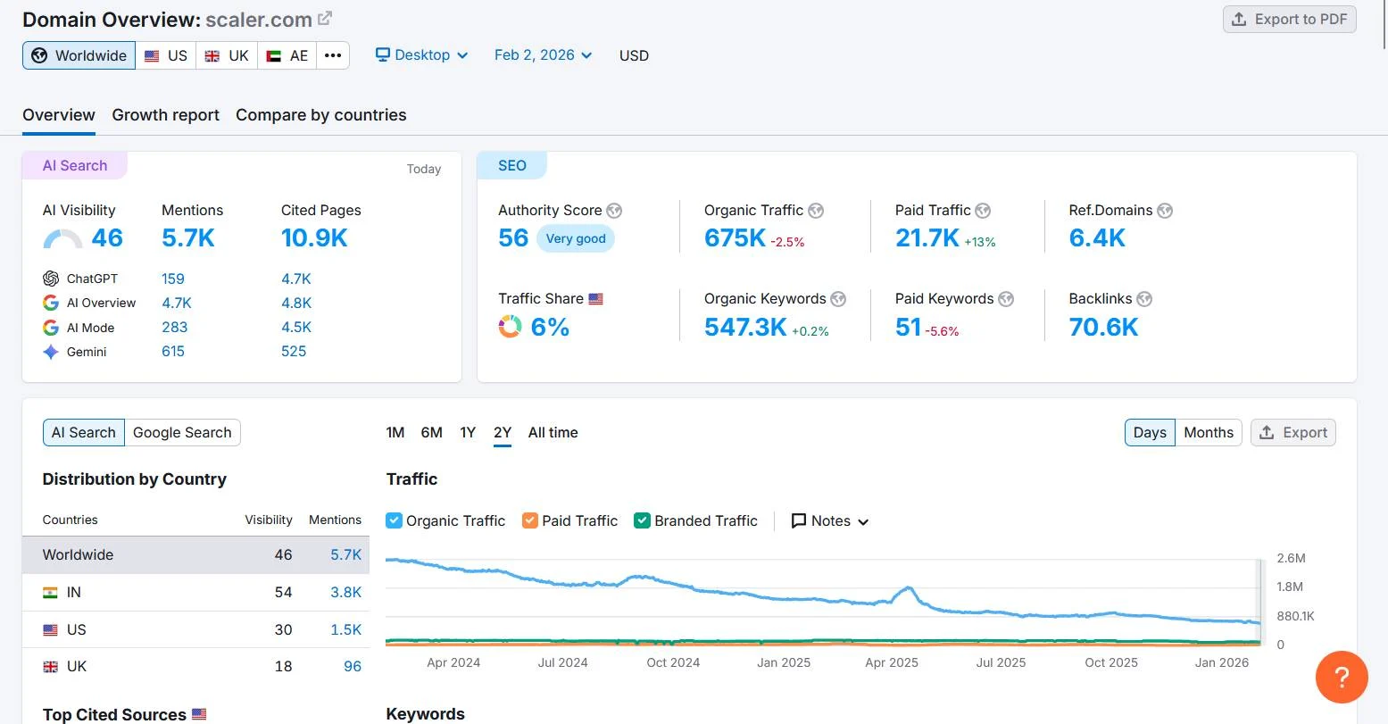1388x724 pixels.
Task: Switch to the Google Search toggle
Action: click(x=182, y=433)
